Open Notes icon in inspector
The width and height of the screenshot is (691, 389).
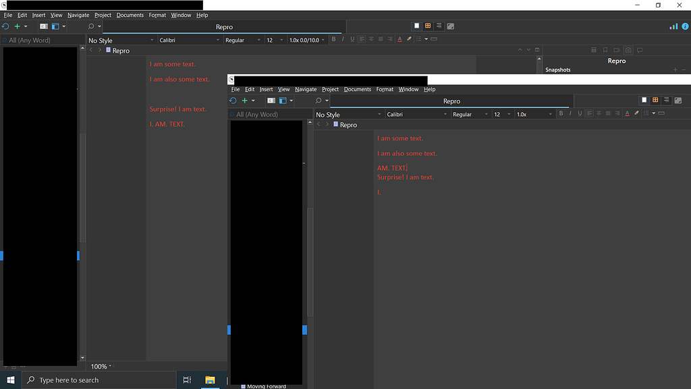pos(594,50)
